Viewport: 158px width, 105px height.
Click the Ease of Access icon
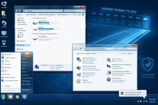tap(109, 80)
